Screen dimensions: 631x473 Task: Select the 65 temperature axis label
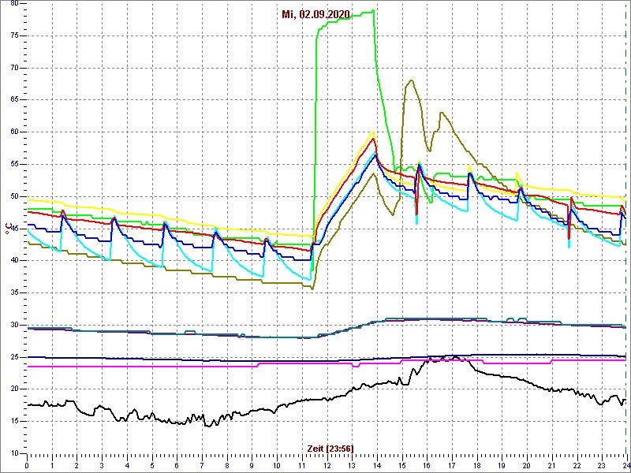[13, 100]
